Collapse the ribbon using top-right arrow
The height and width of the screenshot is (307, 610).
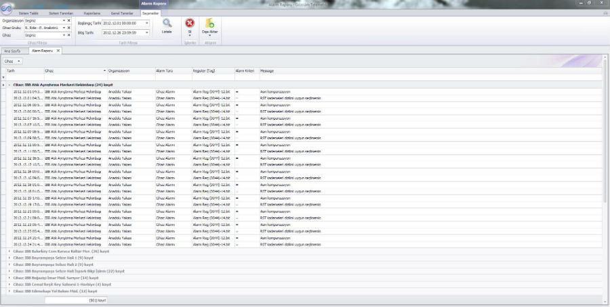click(605, 13)
